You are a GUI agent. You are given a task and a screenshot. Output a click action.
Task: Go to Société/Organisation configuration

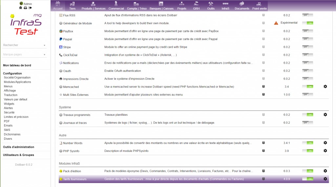[x=17, y=77]
